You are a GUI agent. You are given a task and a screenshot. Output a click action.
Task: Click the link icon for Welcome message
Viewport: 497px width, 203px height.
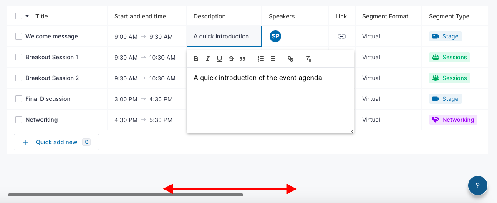tap(341, 36)
